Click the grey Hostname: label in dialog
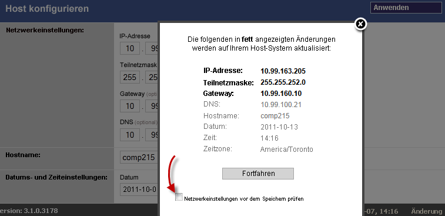 pos(222,116)
